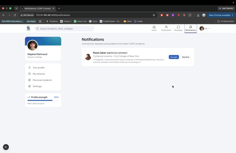Click the orange burst extension icon

[x=184, y=15]
